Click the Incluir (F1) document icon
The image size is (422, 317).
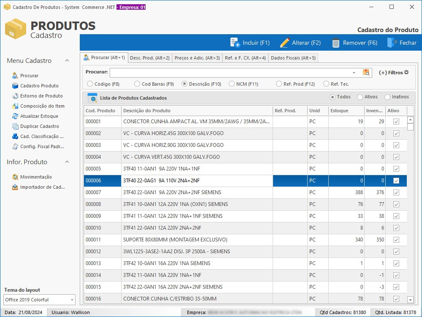tap(235, 43)
